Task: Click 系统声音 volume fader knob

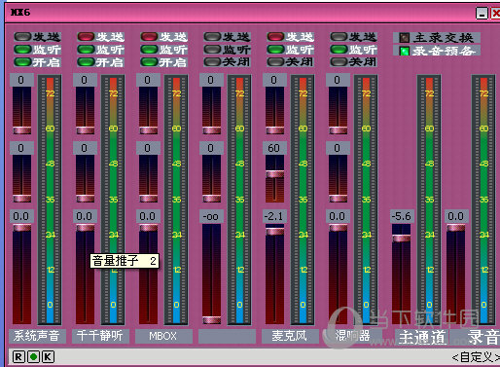Action: (22, 228)
